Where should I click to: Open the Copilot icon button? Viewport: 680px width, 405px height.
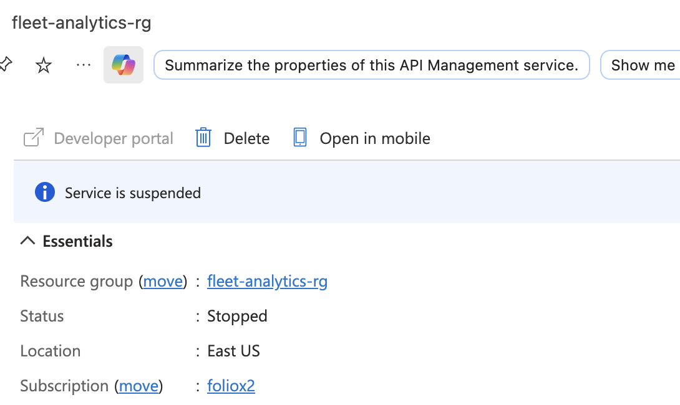coord(123,65)
